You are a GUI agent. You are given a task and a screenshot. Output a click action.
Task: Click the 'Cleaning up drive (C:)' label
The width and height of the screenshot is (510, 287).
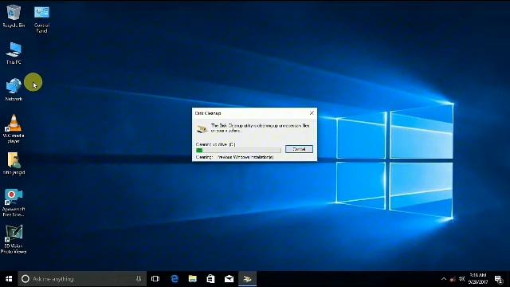tap(215, 144)
